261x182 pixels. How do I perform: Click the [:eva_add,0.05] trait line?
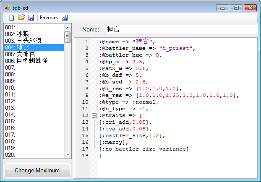tap(125, 129)
